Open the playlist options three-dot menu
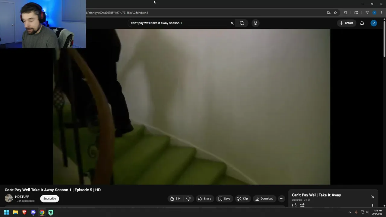Viewport: 386px width, 217px height. tap(373, 206)
